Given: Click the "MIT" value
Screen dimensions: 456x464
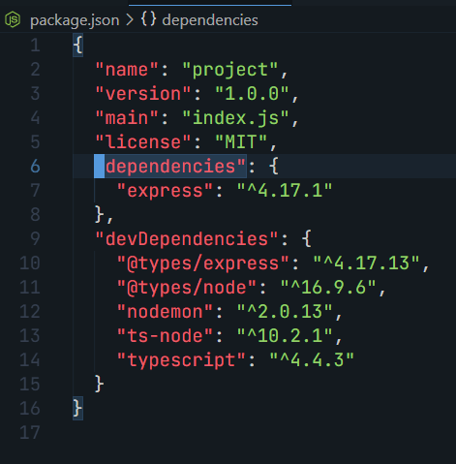Looking at the screenshot, I should tap(241, 142).
